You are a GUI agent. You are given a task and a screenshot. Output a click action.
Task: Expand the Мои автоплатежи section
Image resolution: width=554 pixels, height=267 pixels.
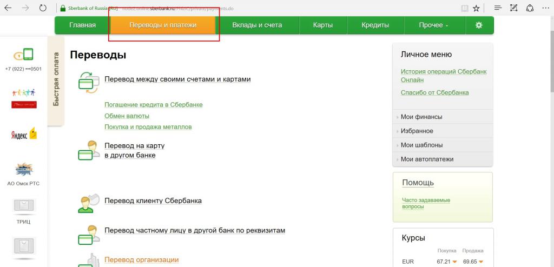(x=443, y=159)
